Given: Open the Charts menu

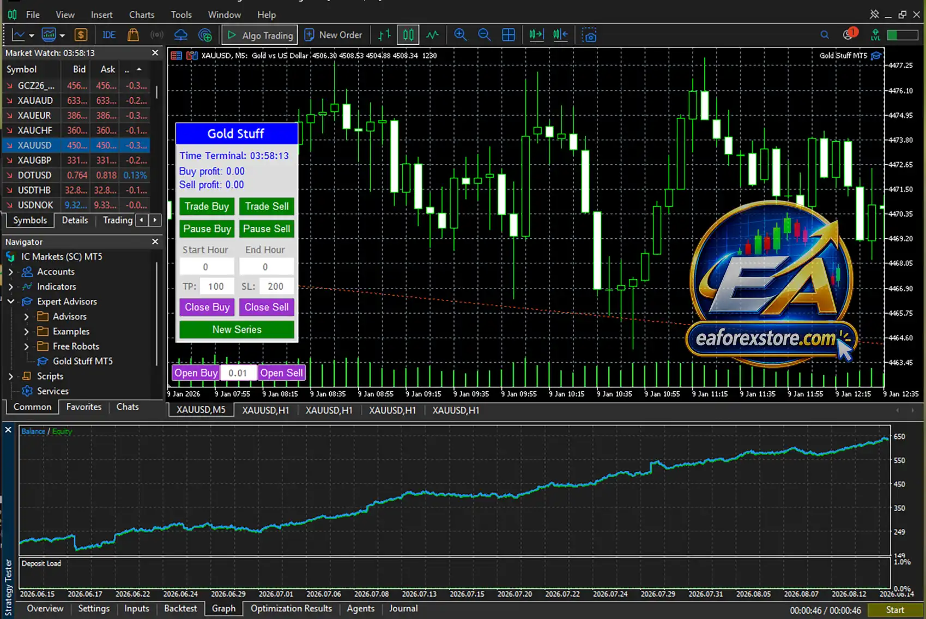Looking at the screenshot, I should pyautogui.click(x=142, y=15).
